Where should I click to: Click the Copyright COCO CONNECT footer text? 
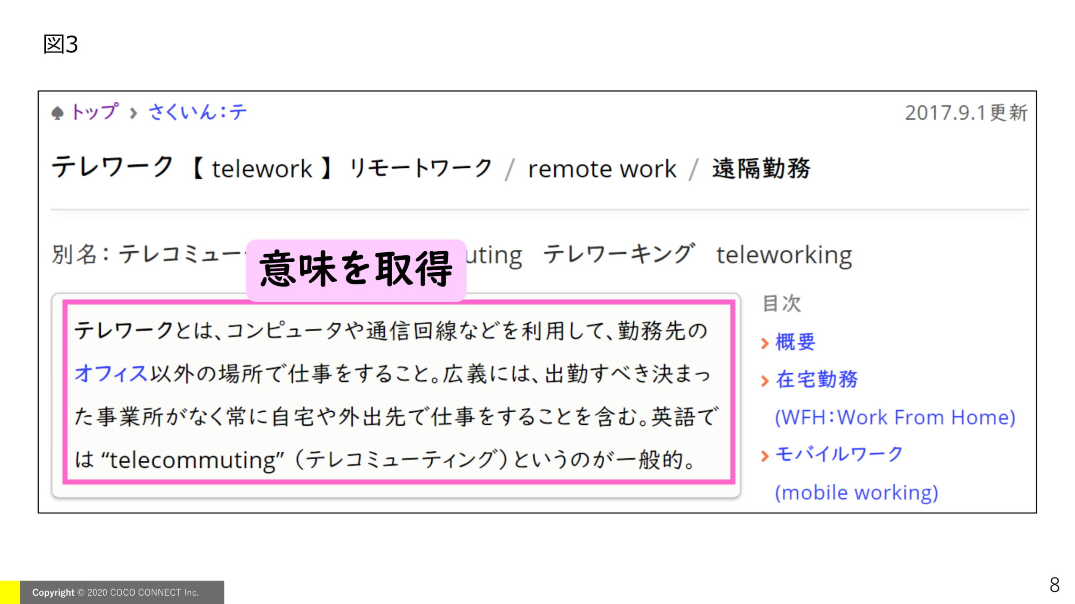tap(115, 592)
